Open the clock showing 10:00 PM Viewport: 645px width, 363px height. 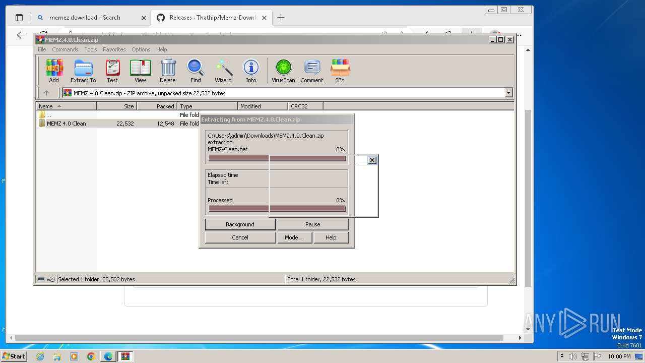click(619, 356)
